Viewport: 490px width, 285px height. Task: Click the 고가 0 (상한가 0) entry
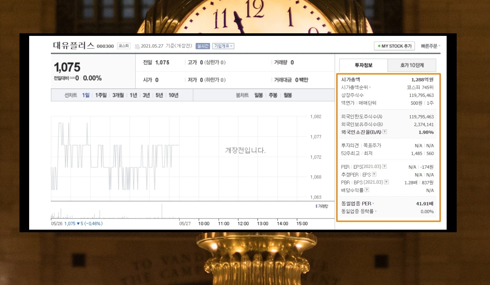[206, 62]
